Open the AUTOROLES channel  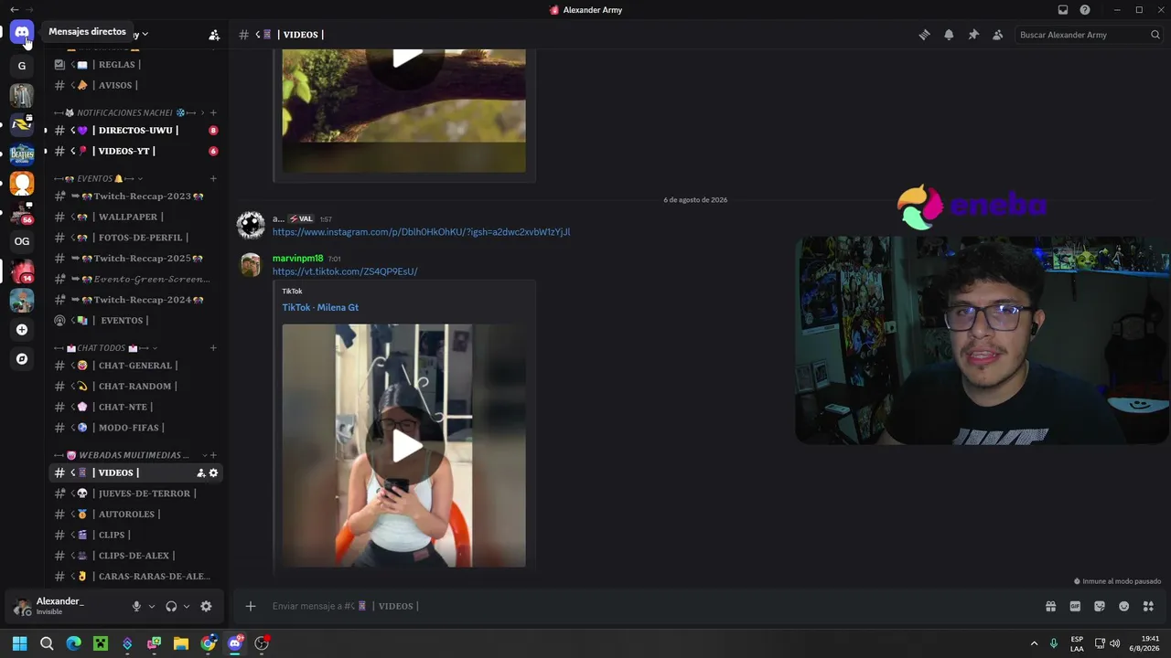pos(135,515)
